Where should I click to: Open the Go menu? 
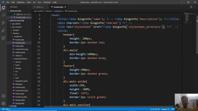point(34,2)
